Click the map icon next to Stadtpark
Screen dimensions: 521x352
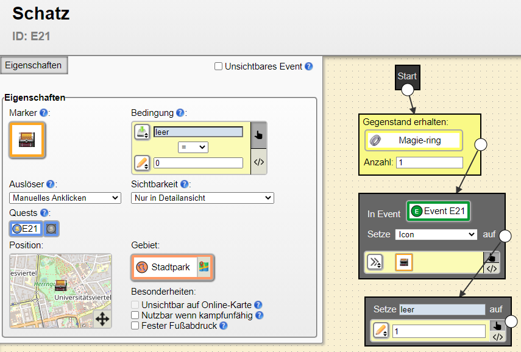tap(204, 267)
